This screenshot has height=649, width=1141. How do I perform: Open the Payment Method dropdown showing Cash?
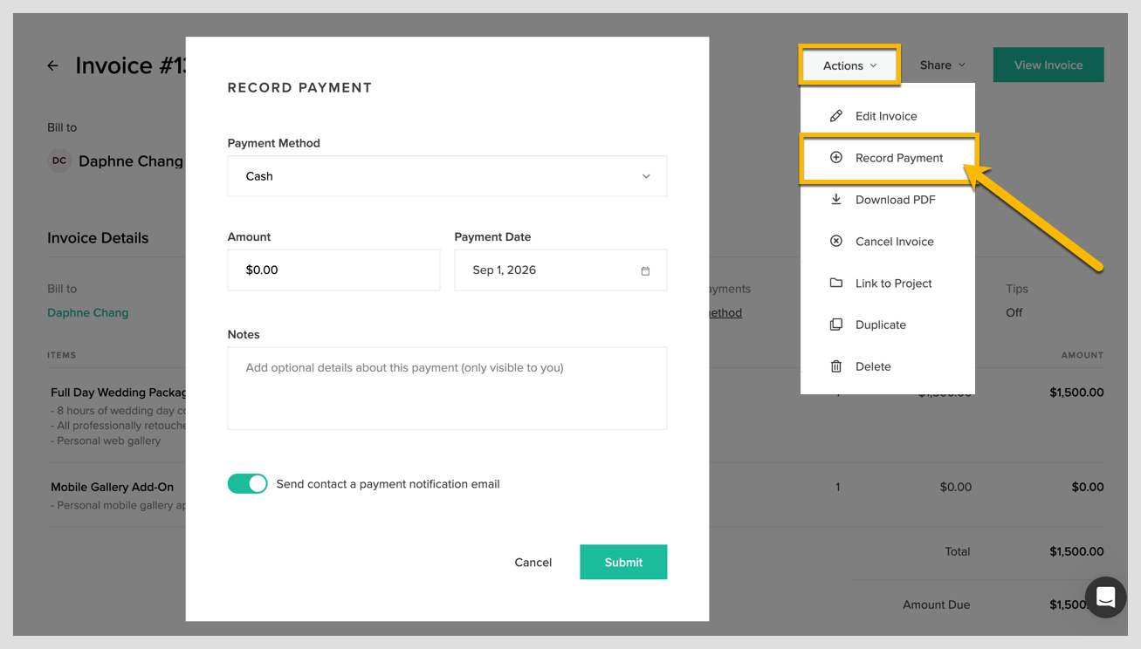click(447, 176)
